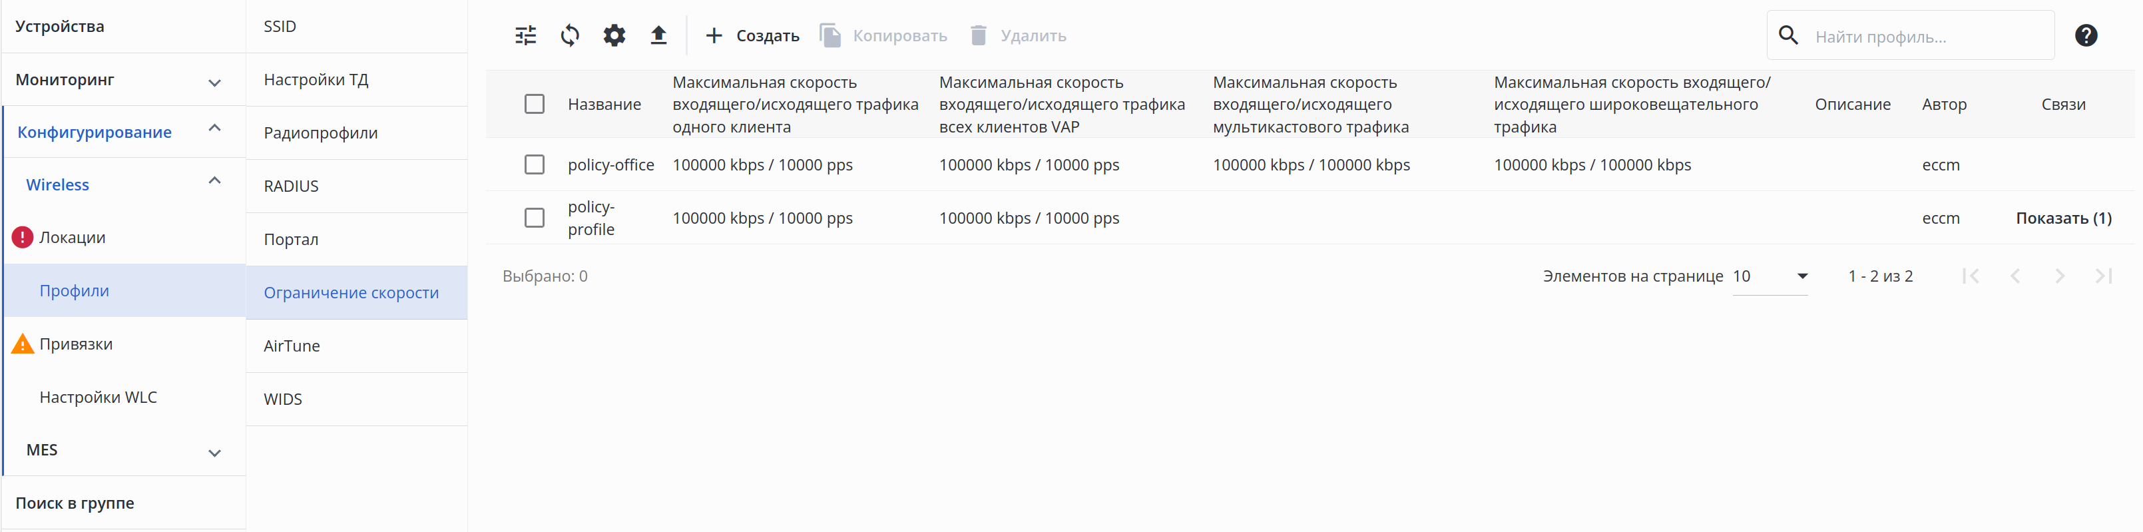Open the gear settings icon in toolbar

point(614,36)
